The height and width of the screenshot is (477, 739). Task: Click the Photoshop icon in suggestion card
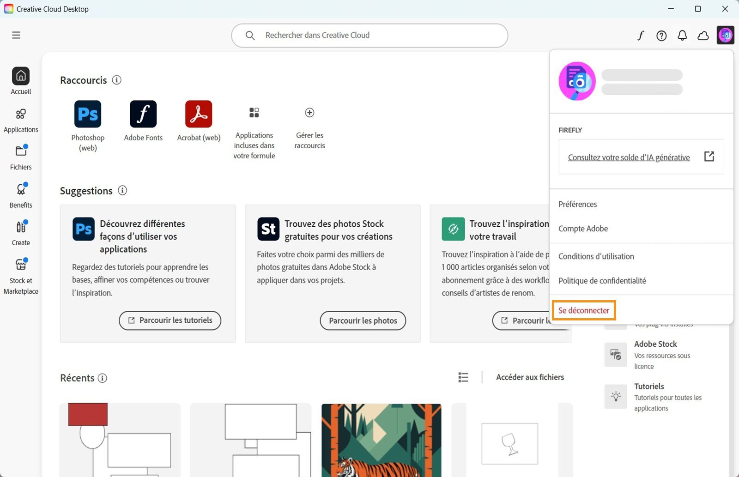tap(84, 229)
